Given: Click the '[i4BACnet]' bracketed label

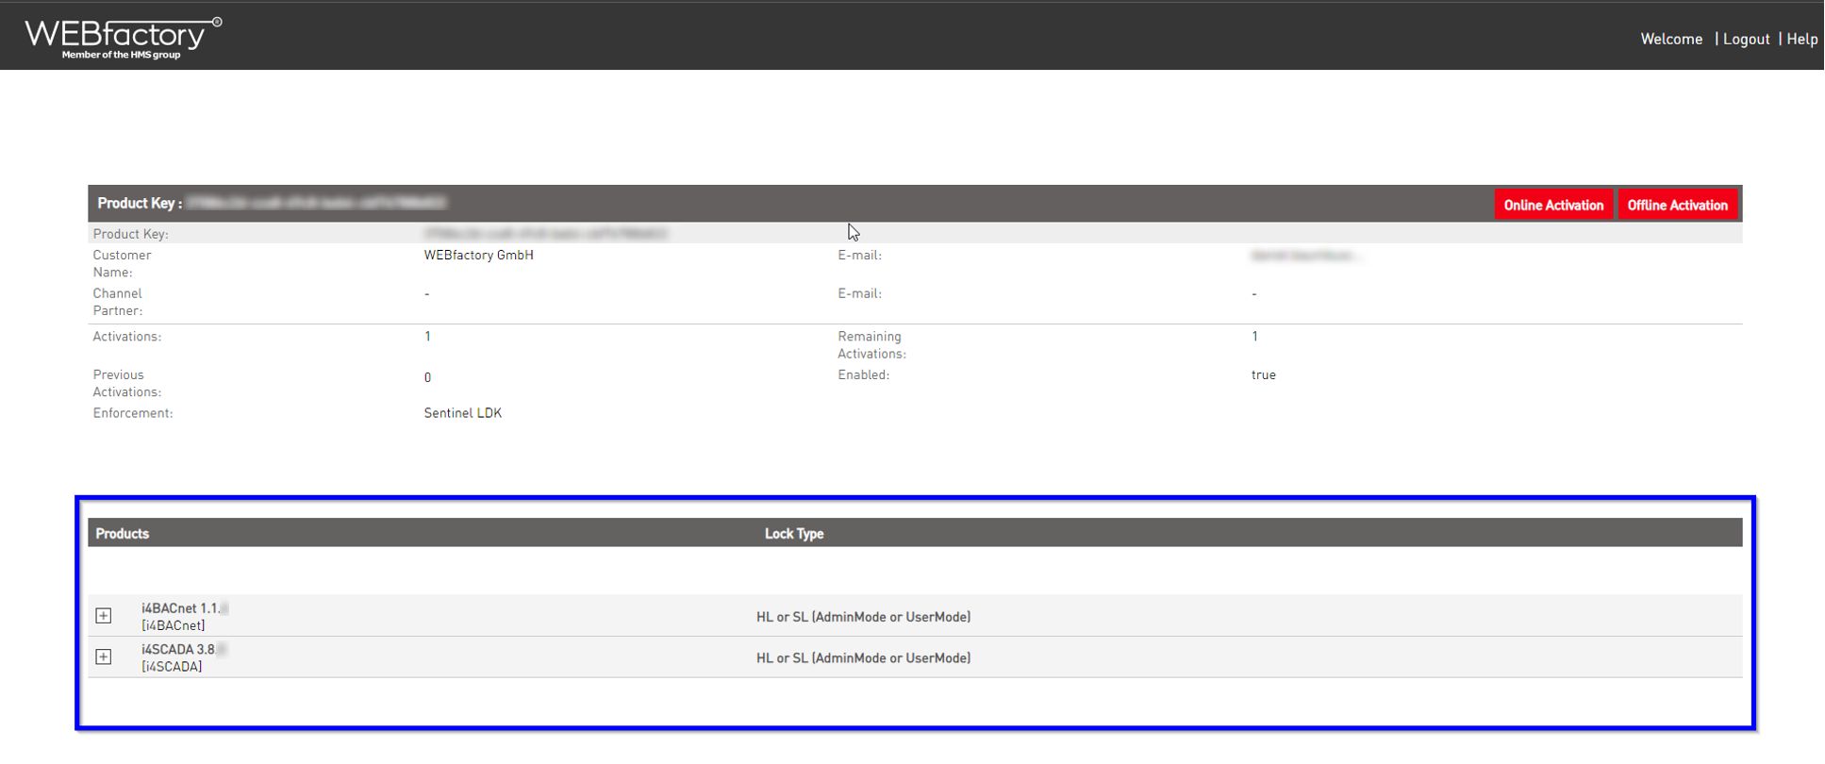Looking at the screenshot, I should tap(174, 625).
